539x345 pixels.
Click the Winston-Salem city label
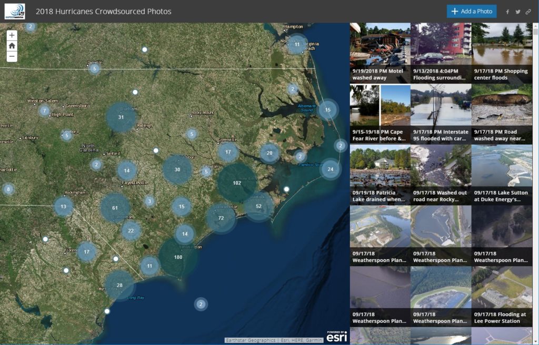tap(43, 100)
